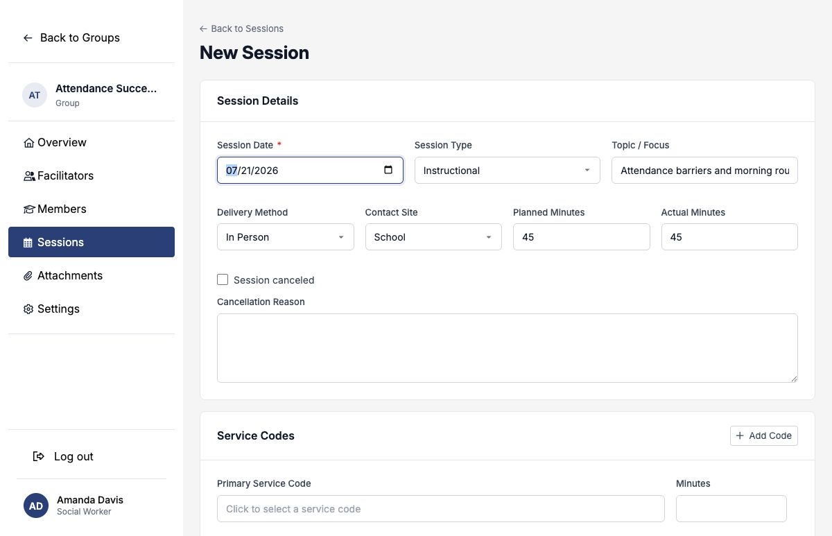Click the Amanda Davis user name
The width and height of the screenshot is (832, 536).
(x=90, y=499)
